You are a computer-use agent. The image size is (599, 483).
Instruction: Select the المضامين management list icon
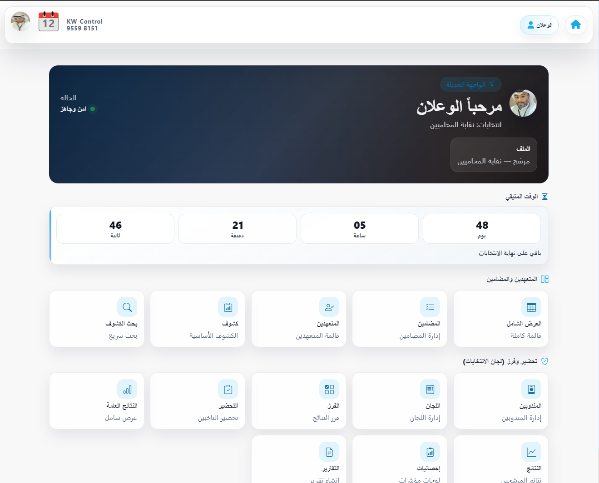[430, 307]
